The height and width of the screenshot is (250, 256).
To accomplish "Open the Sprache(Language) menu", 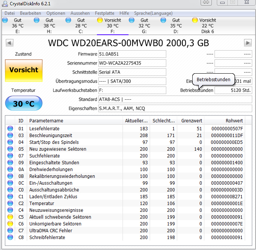I will (153, 13).
